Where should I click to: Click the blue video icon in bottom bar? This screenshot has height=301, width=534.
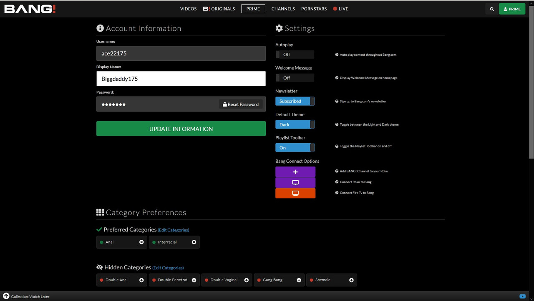coord(522,296)
